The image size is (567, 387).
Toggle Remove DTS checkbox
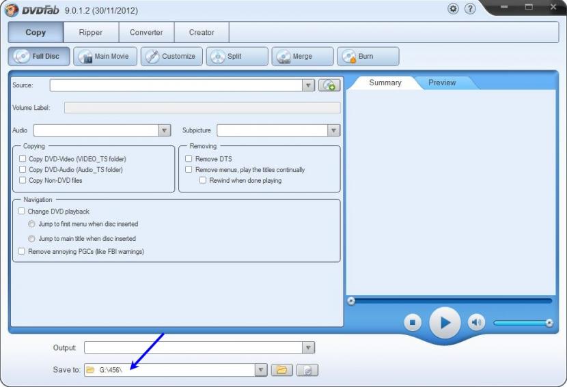click(189, 158)
